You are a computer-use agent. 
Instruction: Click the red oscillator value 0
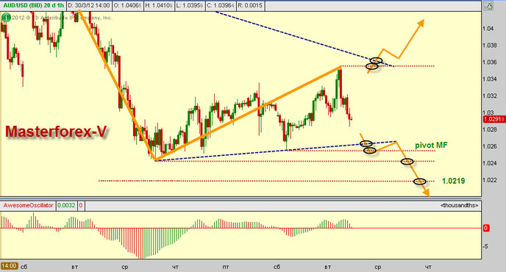click(81, 206)
